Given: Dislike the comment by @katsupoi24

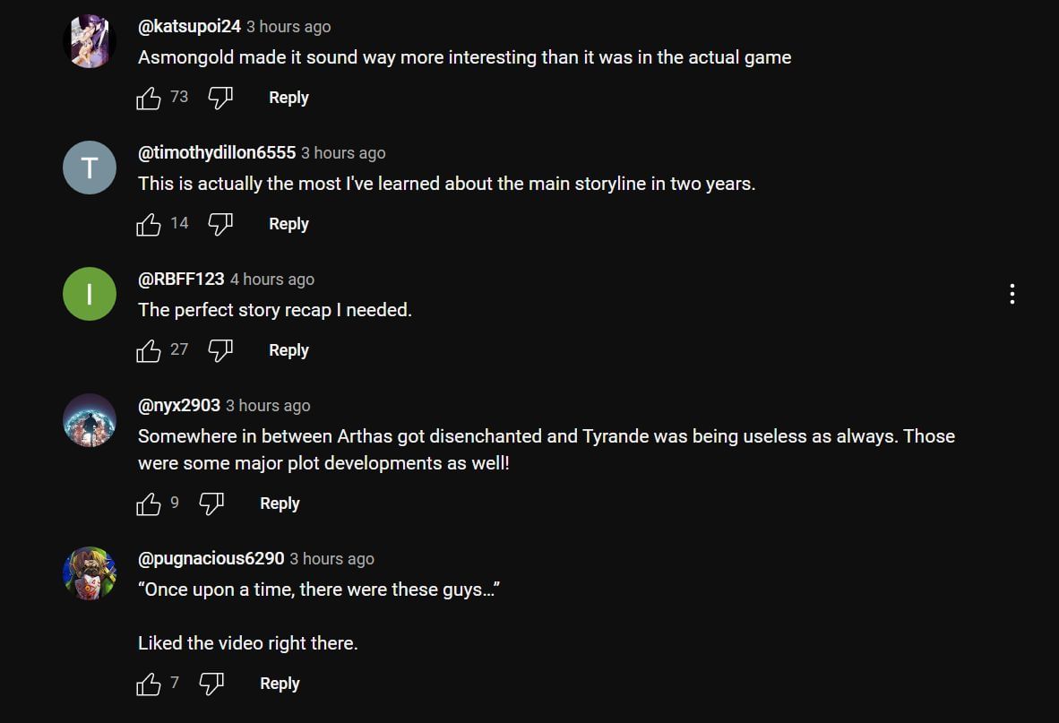Looking at the screenshot, I should [220, 99].
